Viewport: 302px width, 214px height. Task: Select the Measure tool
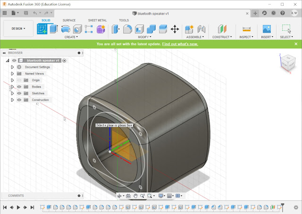tap(246, 29)
